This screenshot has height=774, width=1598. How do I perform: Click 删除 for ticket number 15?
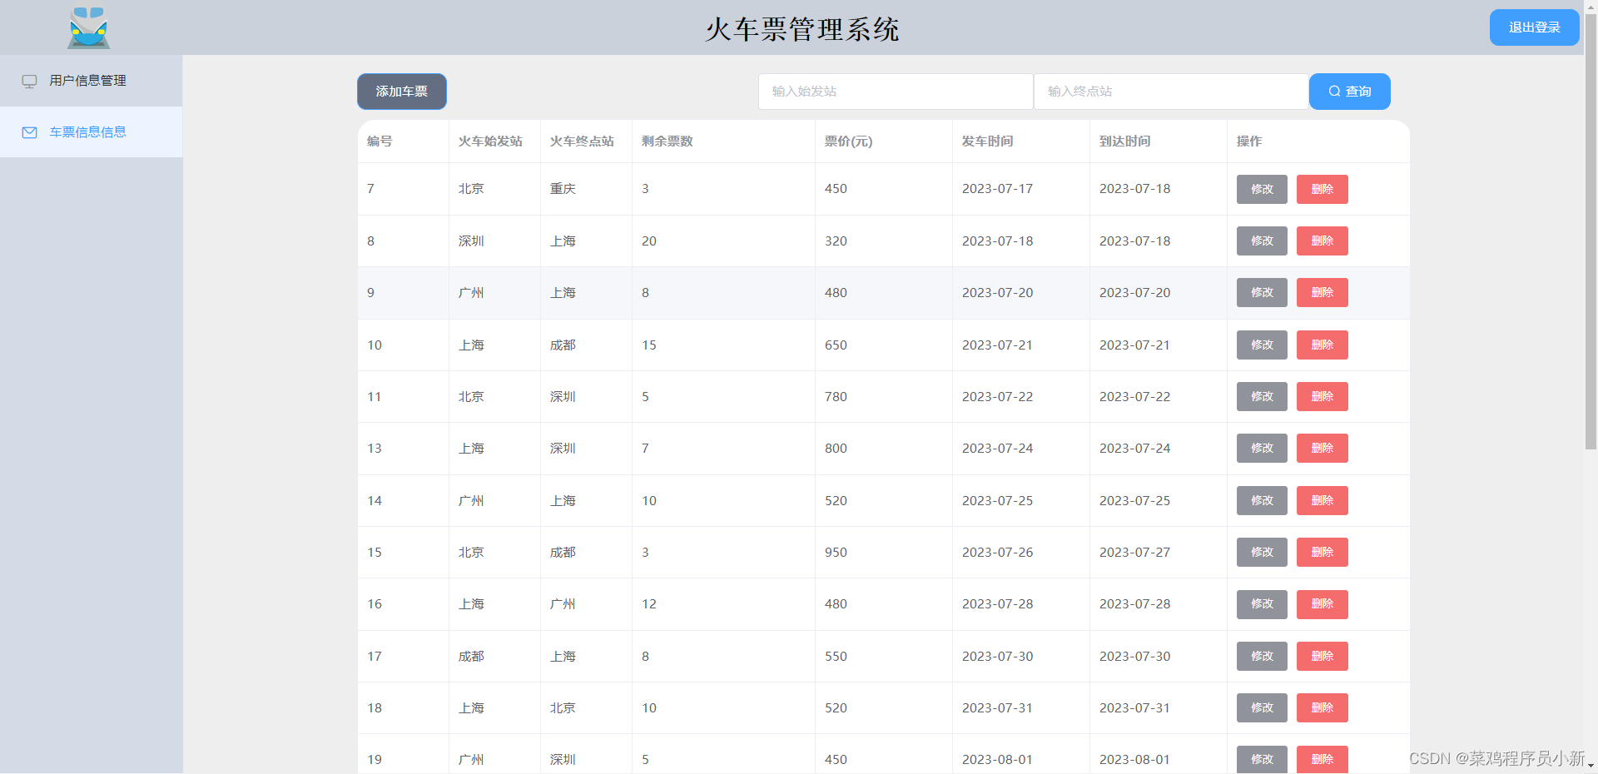click(x=1323, y=553)
